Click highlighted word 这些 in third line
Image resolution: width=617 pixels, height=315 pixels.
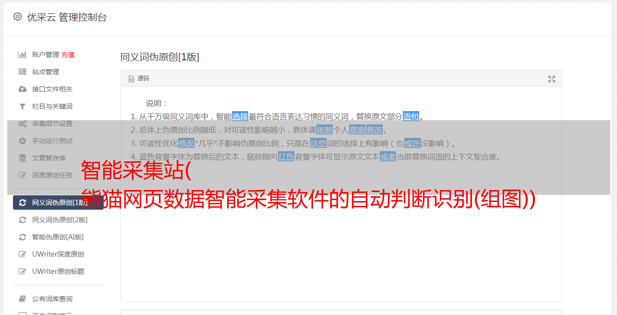[x=318, y=143]
